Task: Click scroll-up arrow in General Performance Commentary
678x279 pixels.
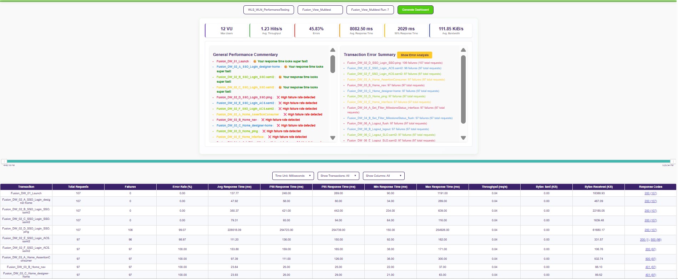Action: tap(333, 50)
